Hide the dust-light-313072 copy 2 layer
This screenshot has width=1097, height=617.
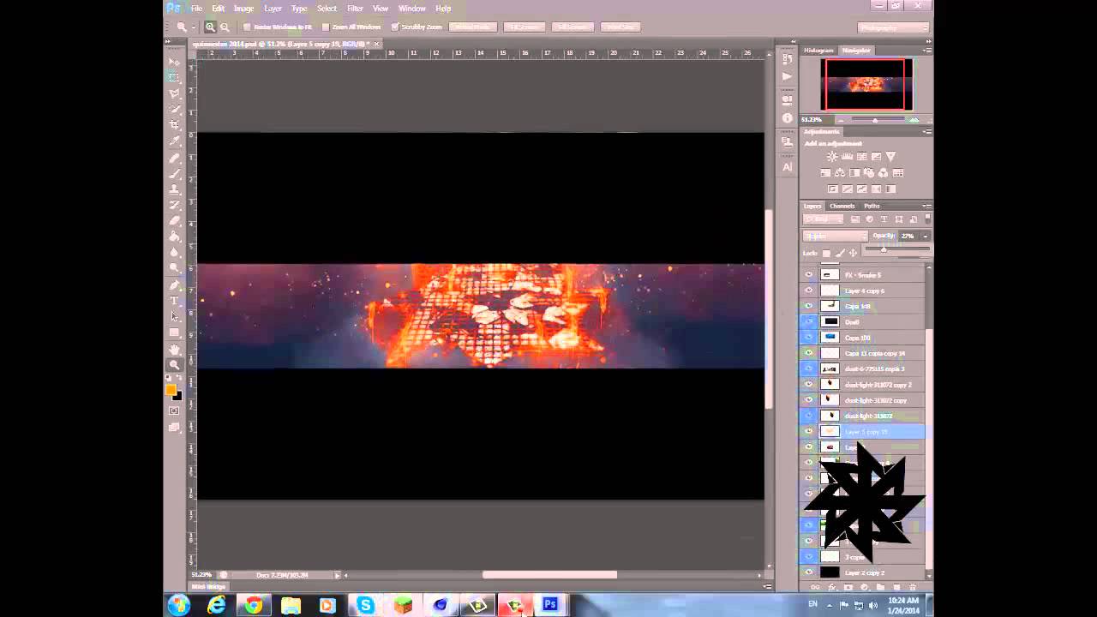tap(809, 385)
